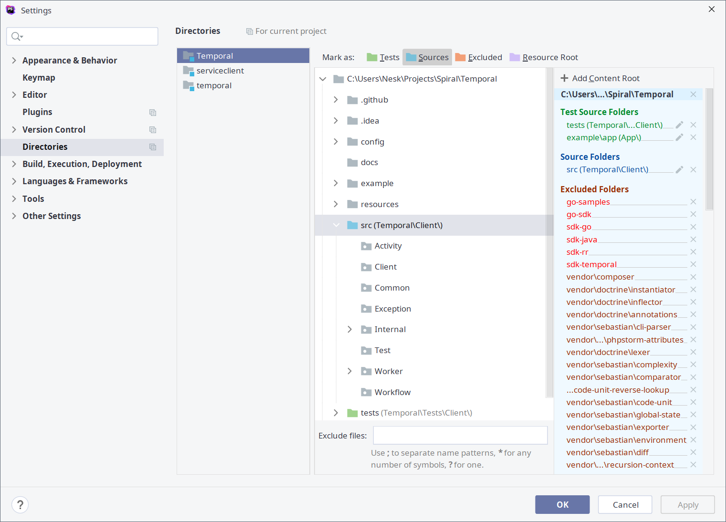This screenshot has height=522, width=726.
Task: Click the Add Content Root plus icon
Action: (x=564, y=78)
